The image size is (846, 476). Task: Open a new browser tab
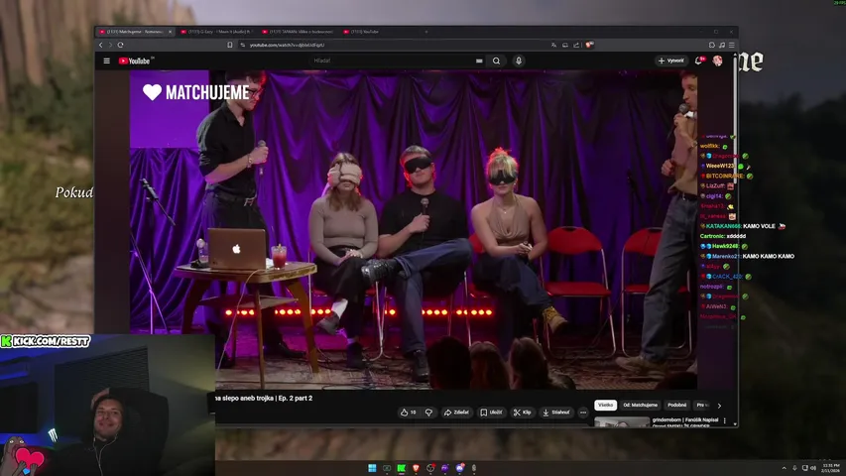tap(426, 32)
